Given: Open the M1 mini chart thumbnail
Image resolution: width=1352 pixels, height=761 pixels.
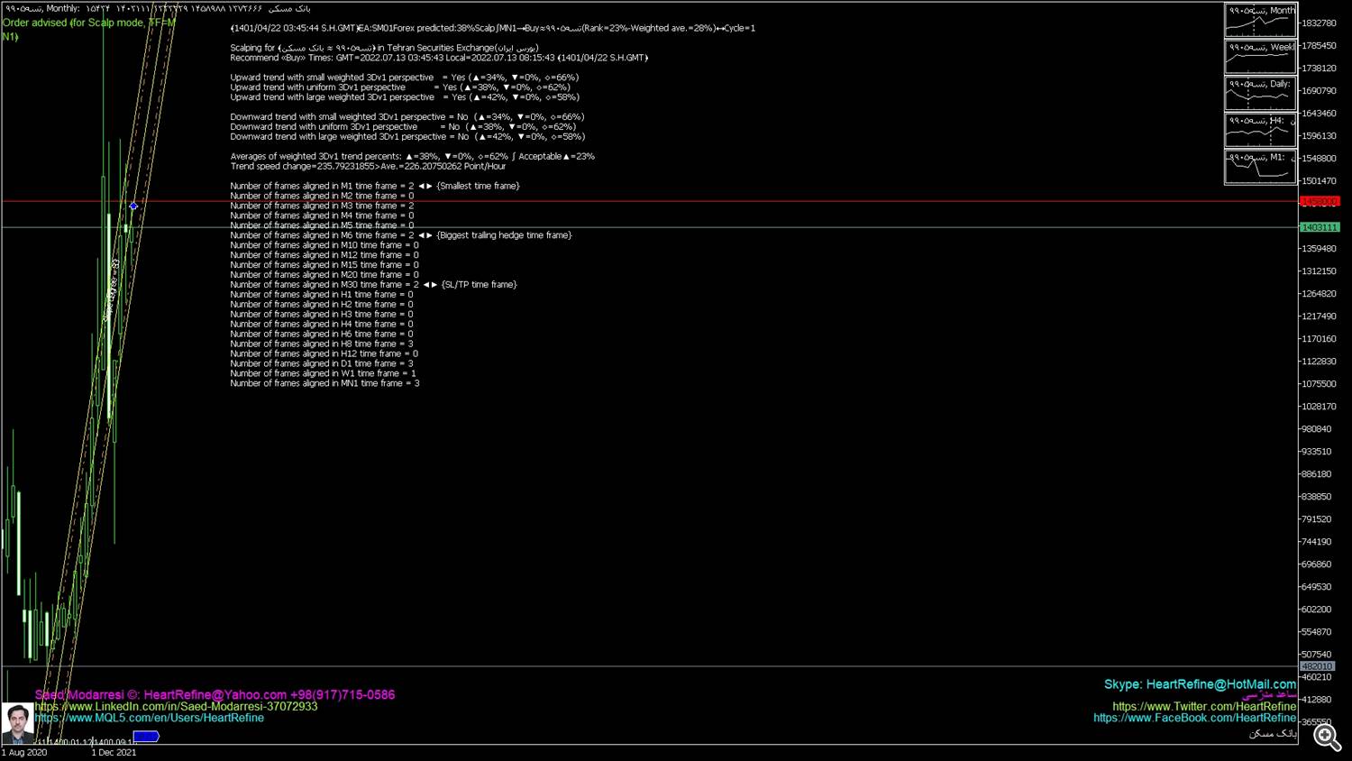Looking at the screenshot, I should [1260, 167].
